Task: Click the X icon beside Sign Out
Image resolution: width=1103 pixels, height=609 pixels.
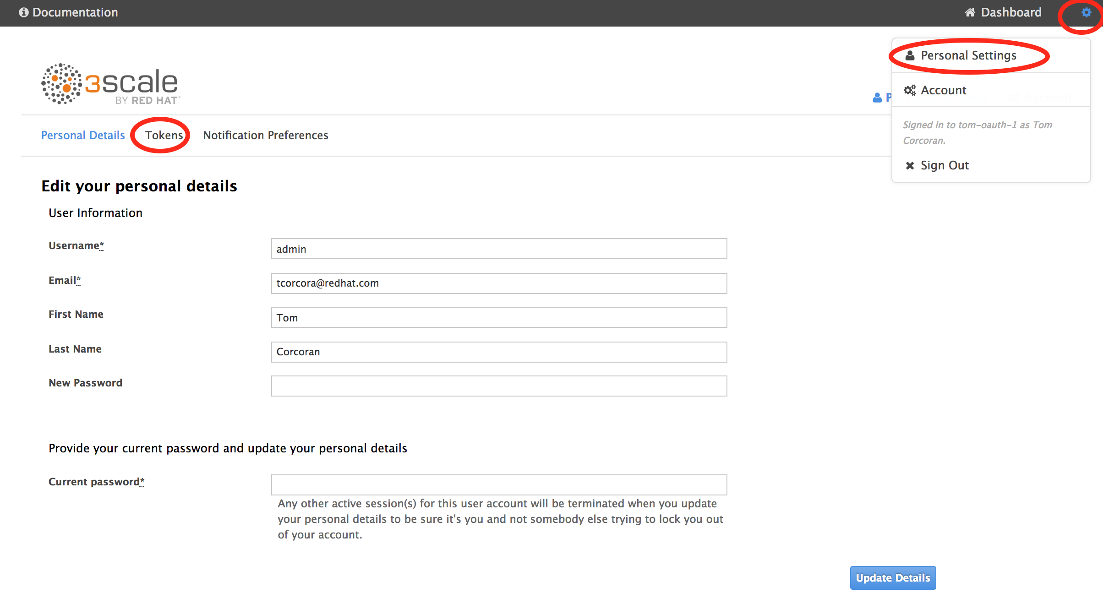Action: tap(910, 165)
